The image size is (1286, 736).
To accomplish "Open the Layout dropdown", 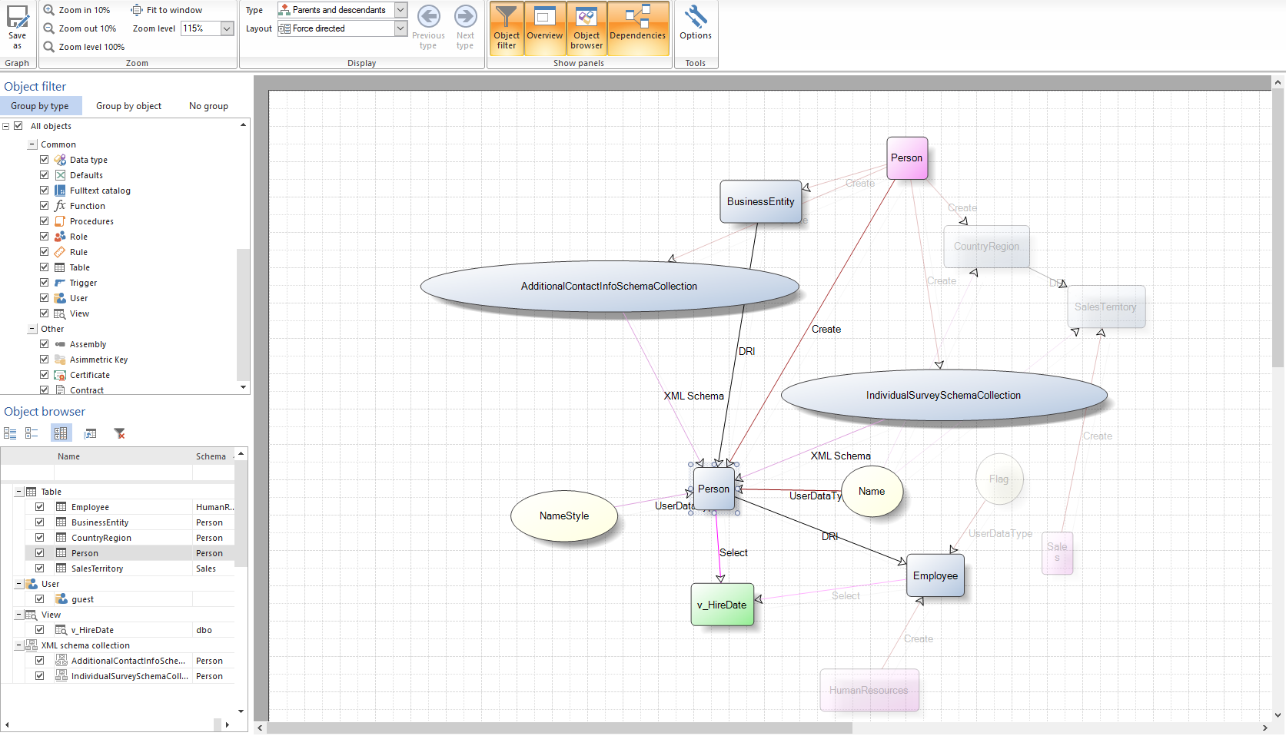I will point(400,28).
